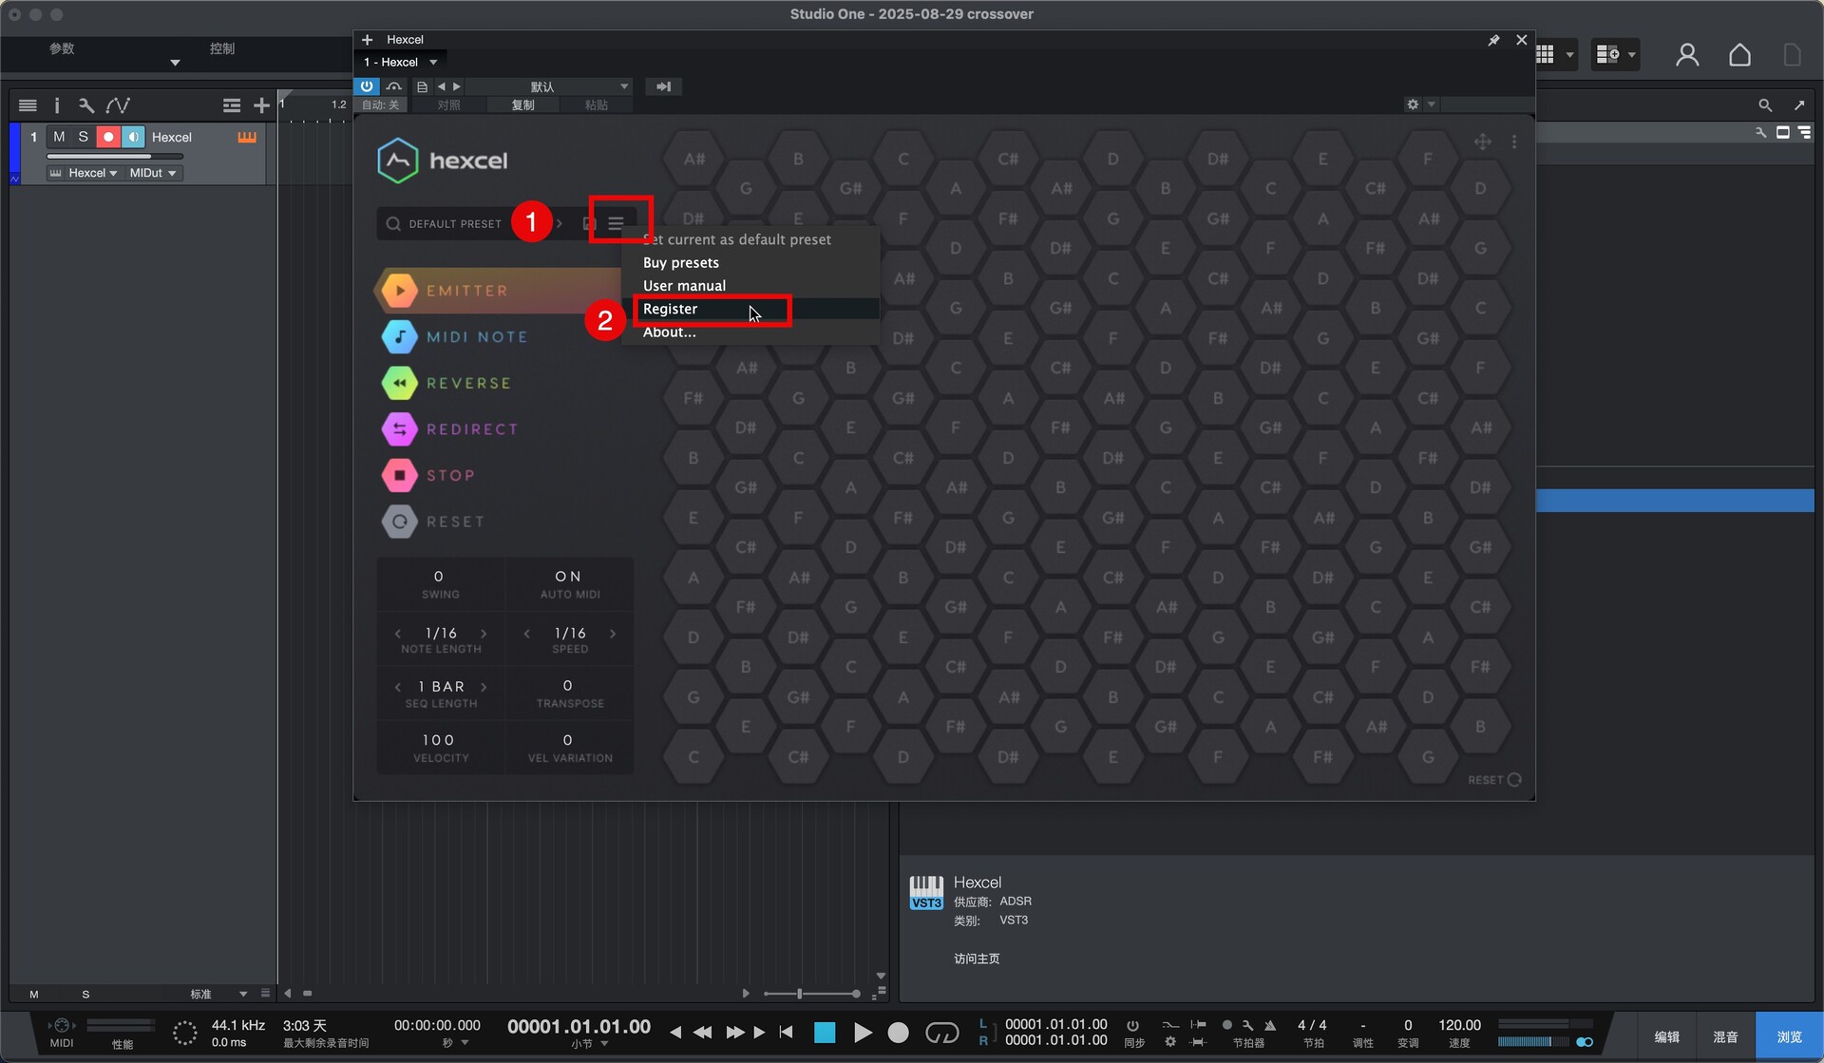Toggle monitor on Hexcel track

[133, 138]
